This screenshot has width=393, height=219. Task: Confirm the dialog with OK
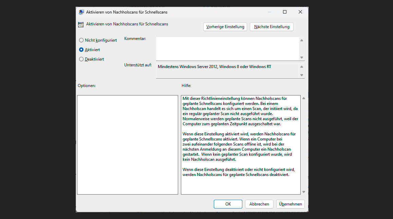228,204
